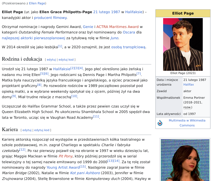Click the Elliot Page infobox title
The image size is (211, 181).
(x=183, y=13)
